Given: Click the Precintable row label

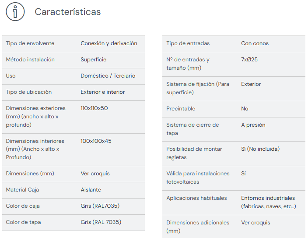Looking at the screenshot, I should pyautogui.click(x=181, y=109).
